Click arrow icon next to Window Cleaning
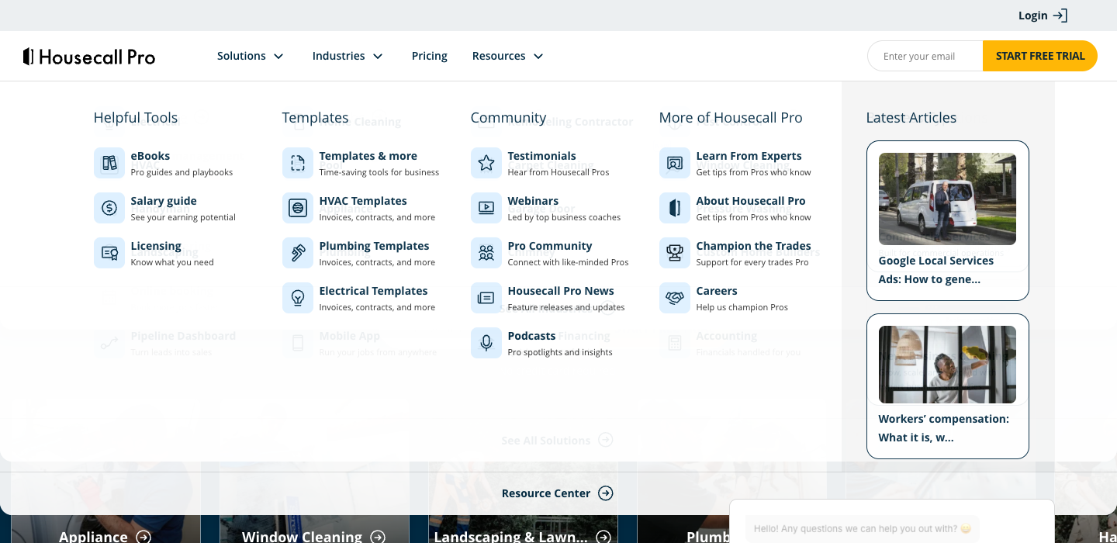The image size is (1117, 543). [x=378, y=537]
